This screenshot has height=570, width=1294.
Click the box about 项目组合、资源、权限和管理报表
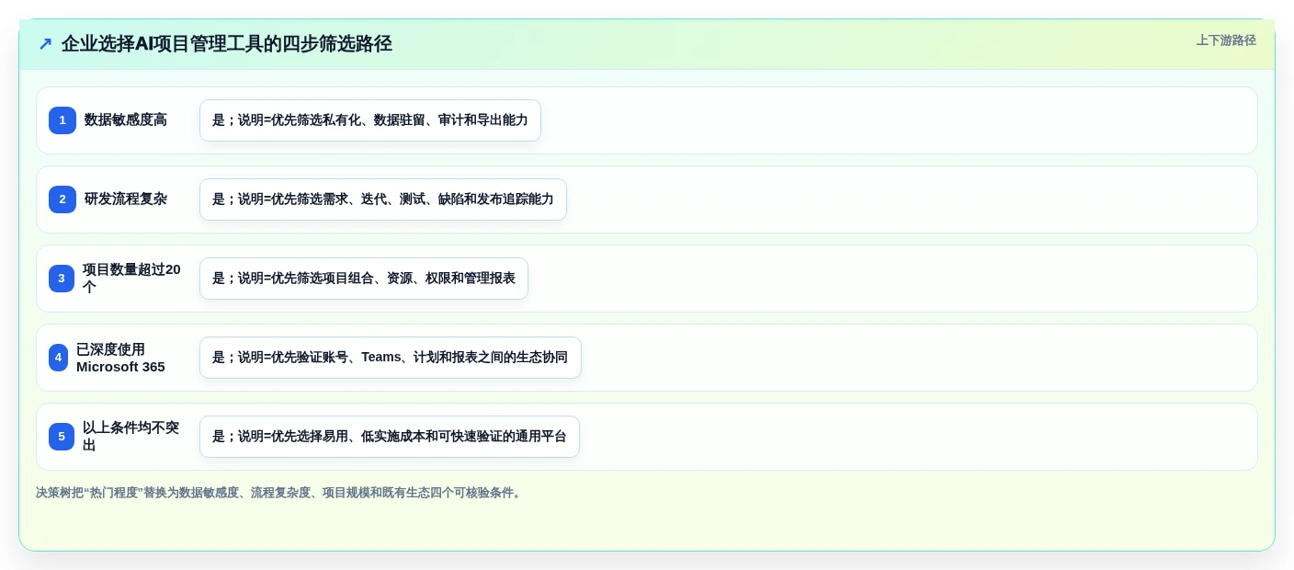point(364,279)
